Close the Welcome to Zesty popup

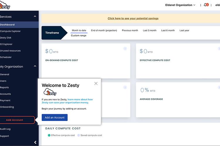[x=96, y=84]
